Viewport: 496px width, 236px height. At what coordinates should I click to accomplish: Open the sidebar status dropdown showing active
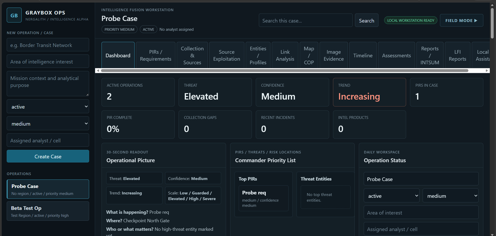(x=48, y=106)
